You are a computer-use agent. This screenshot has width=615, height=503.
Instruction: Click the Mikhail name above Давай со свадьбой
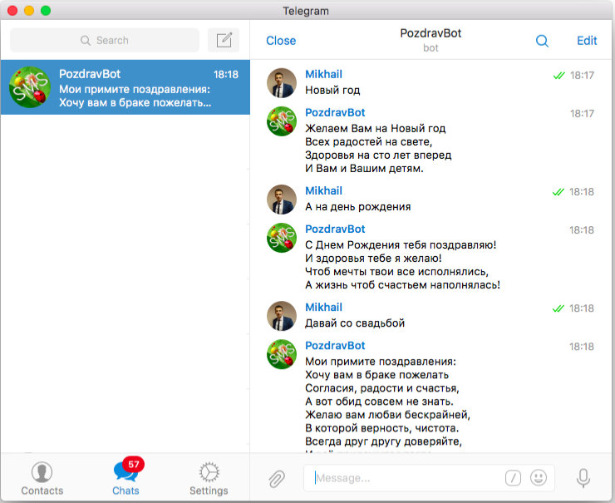(x=323, y=308)
